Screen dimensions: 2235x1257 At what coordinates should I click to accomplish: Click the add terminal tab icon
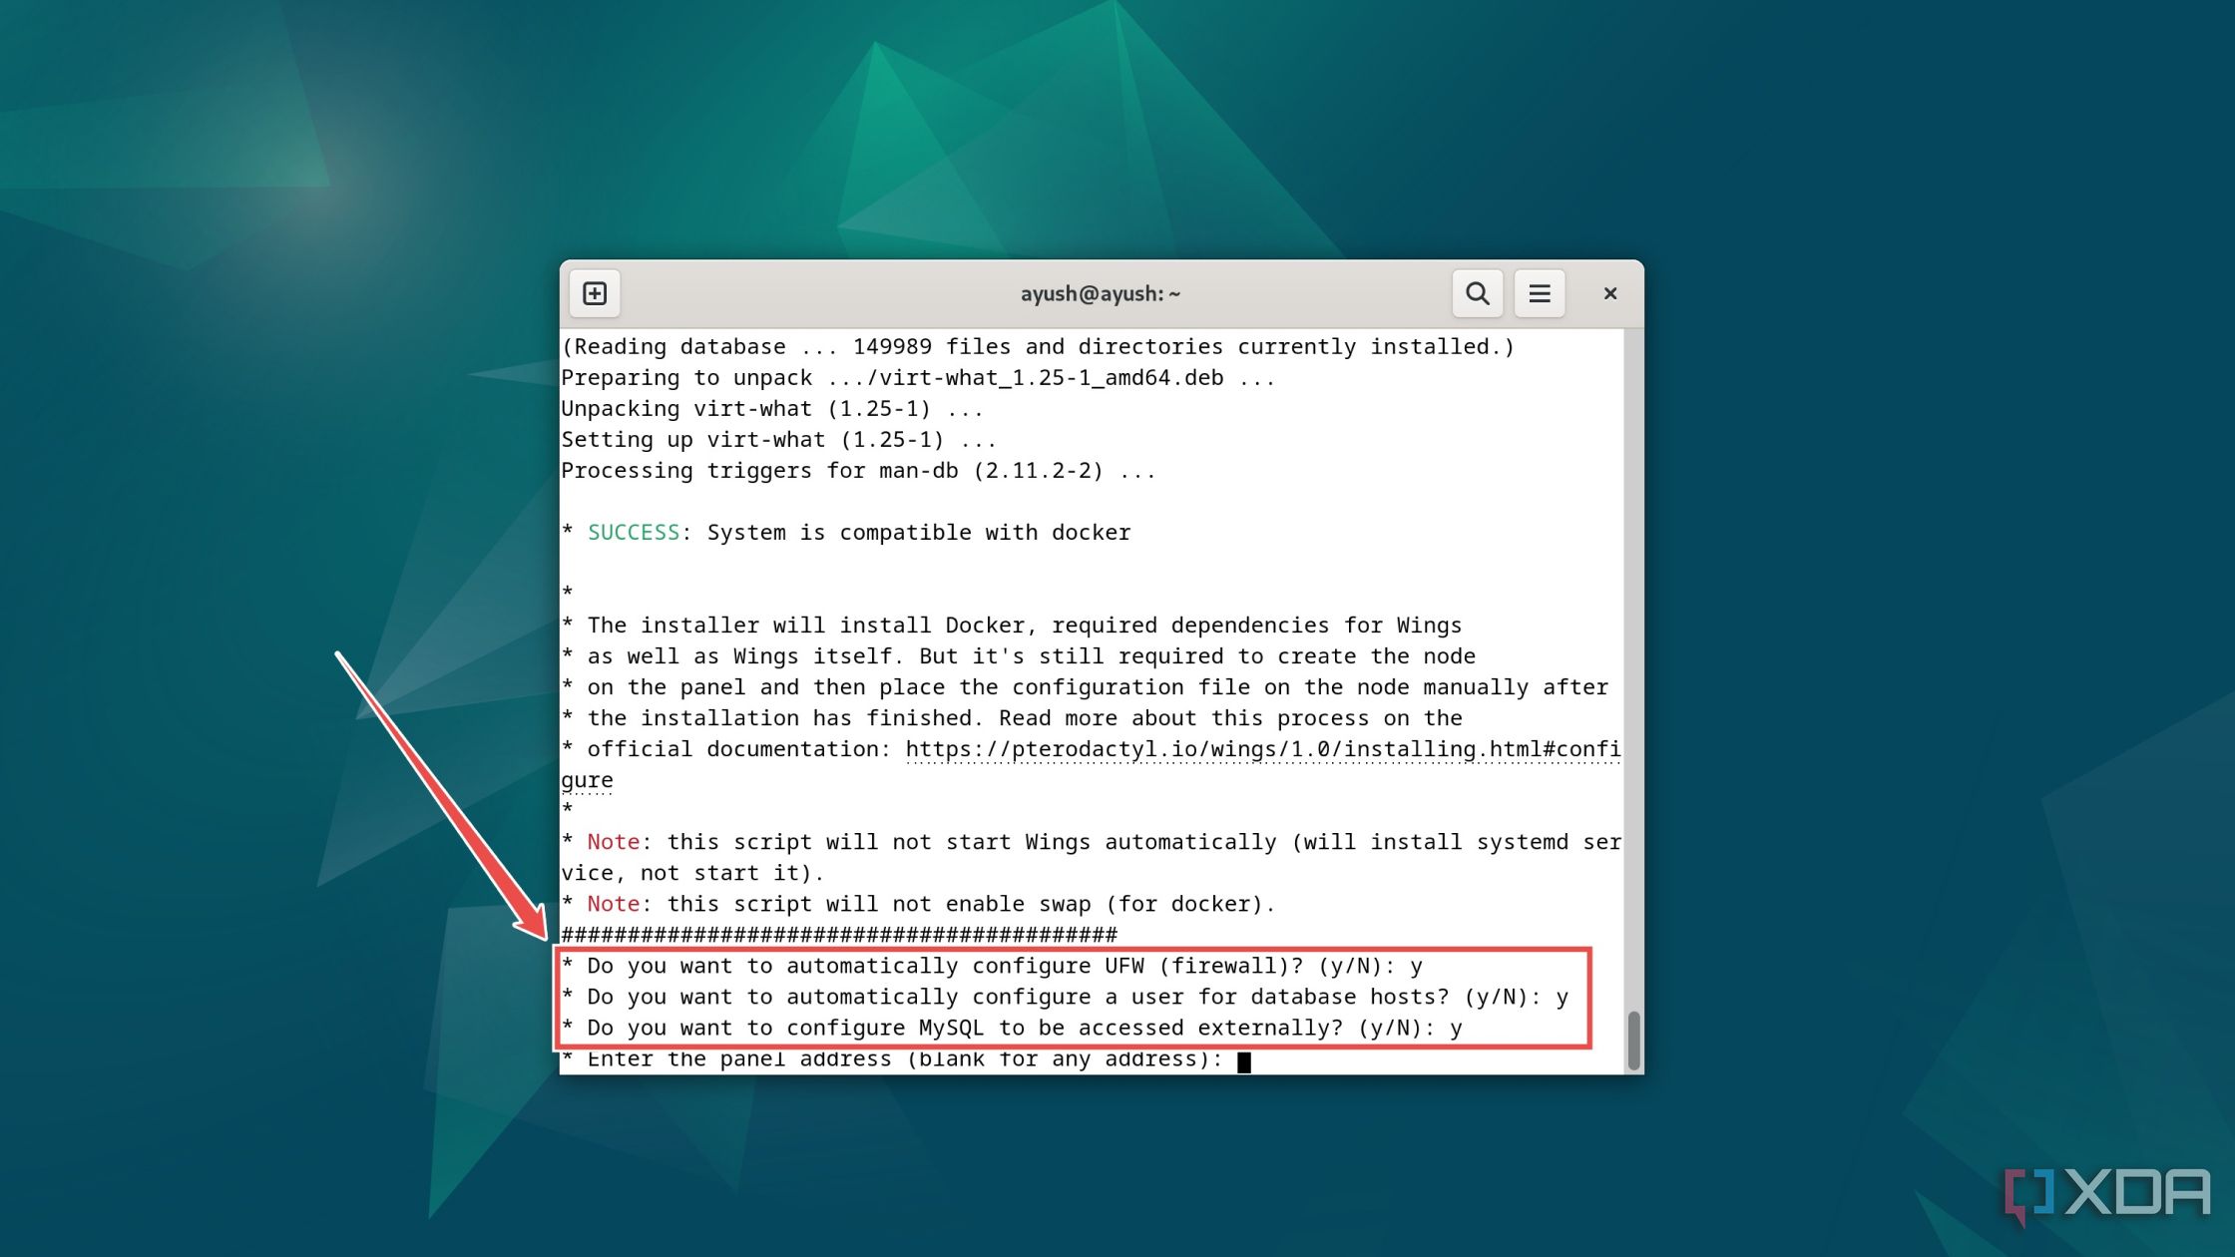tap(596, 291)
